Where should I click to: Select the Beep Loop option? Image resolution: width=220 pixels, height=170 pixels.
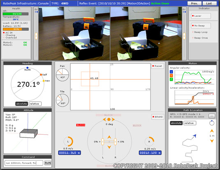click(x=200, y=32)
